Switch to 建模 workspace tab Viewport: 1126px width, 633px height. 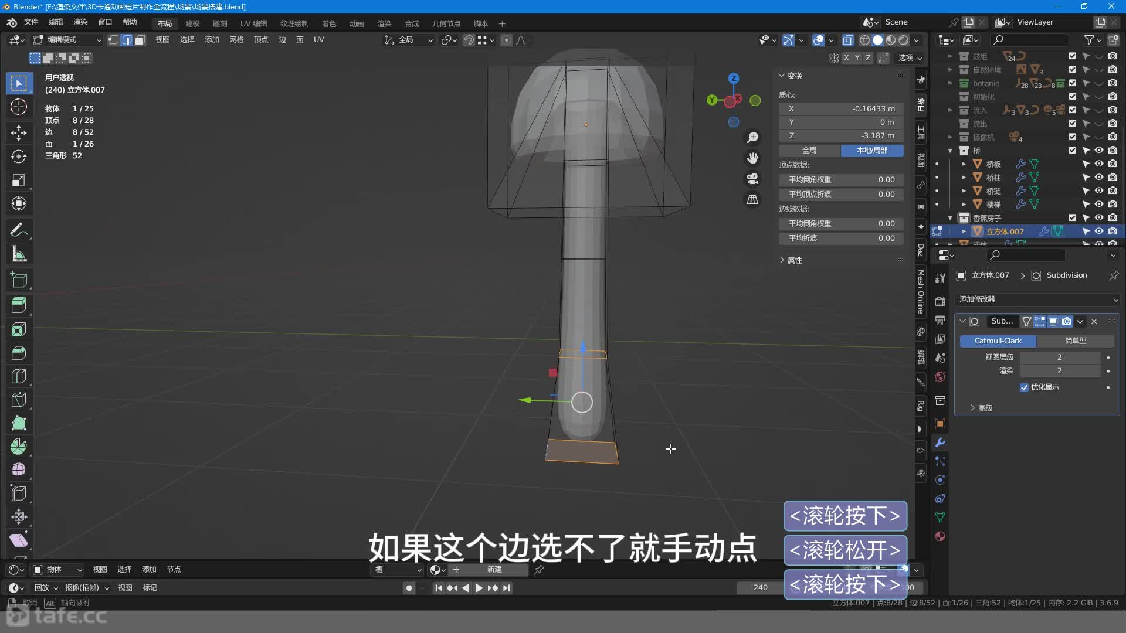click(192, 23)
